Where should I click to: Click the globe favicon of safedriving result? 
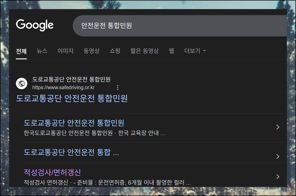pyautogui.click(x=21, y=83)
